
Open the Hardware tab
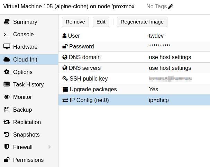(x=29, y=47)
